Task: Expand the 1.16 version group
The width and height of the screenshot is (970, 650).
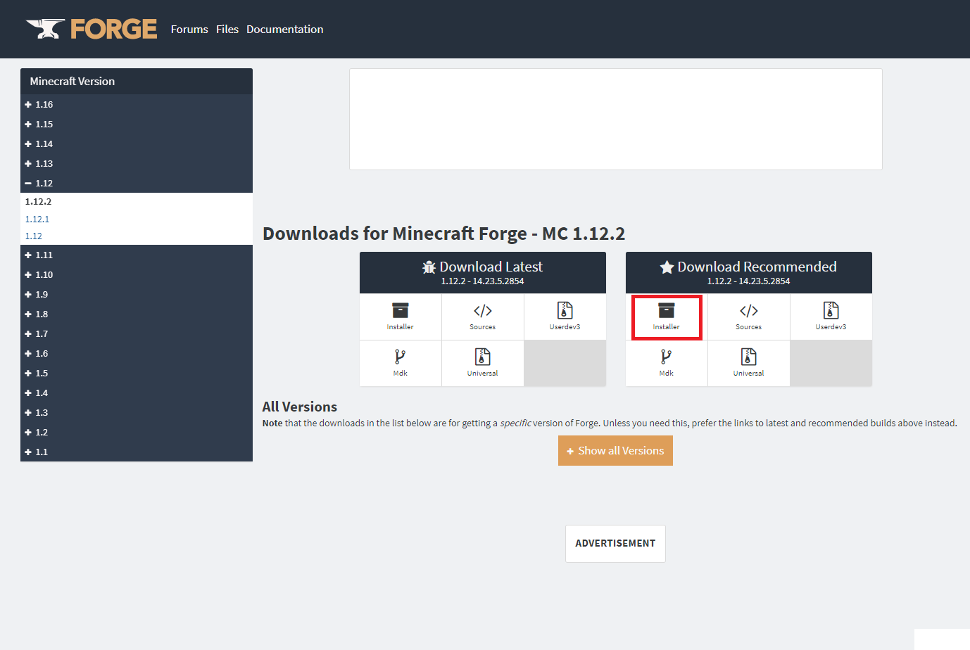Action: coord(137,104)
